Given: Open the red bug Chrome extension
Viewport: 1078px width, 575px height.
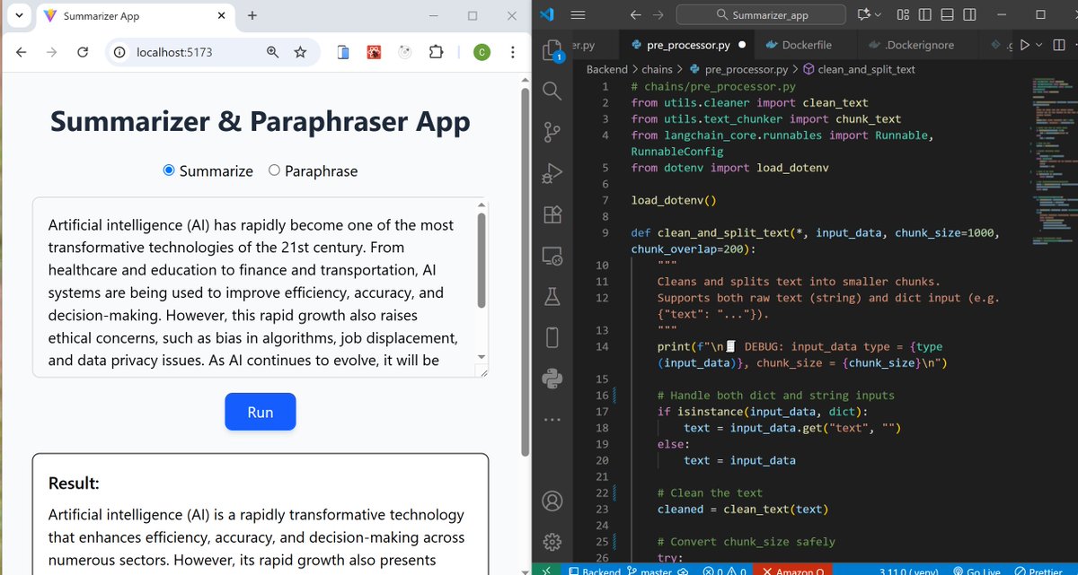Looking at the screenshot, I should [374, 52].
